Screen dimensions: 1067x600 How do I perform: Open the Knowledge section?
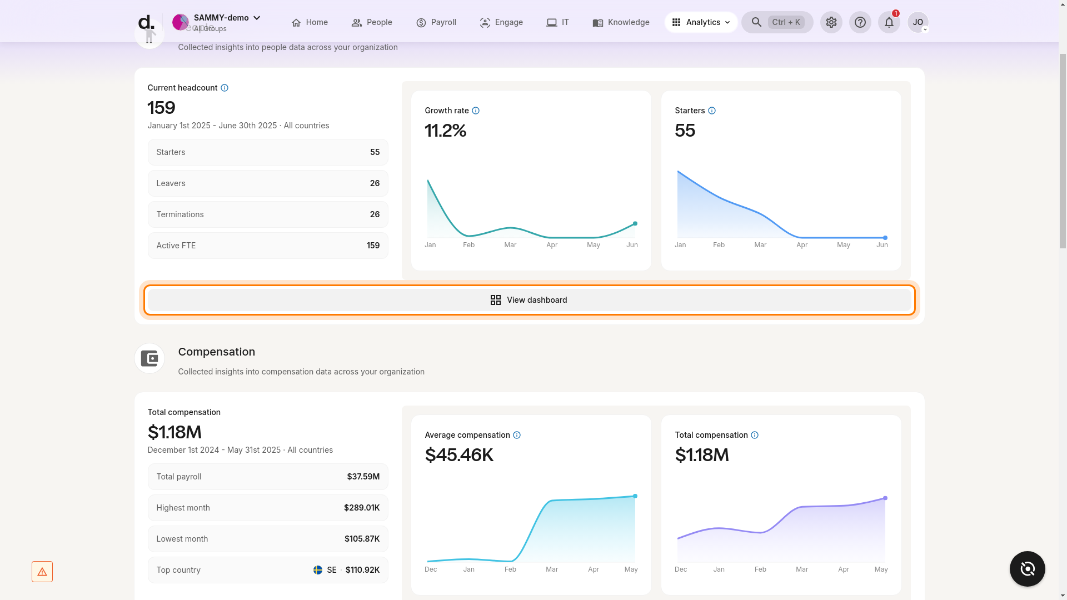[621, 22]
